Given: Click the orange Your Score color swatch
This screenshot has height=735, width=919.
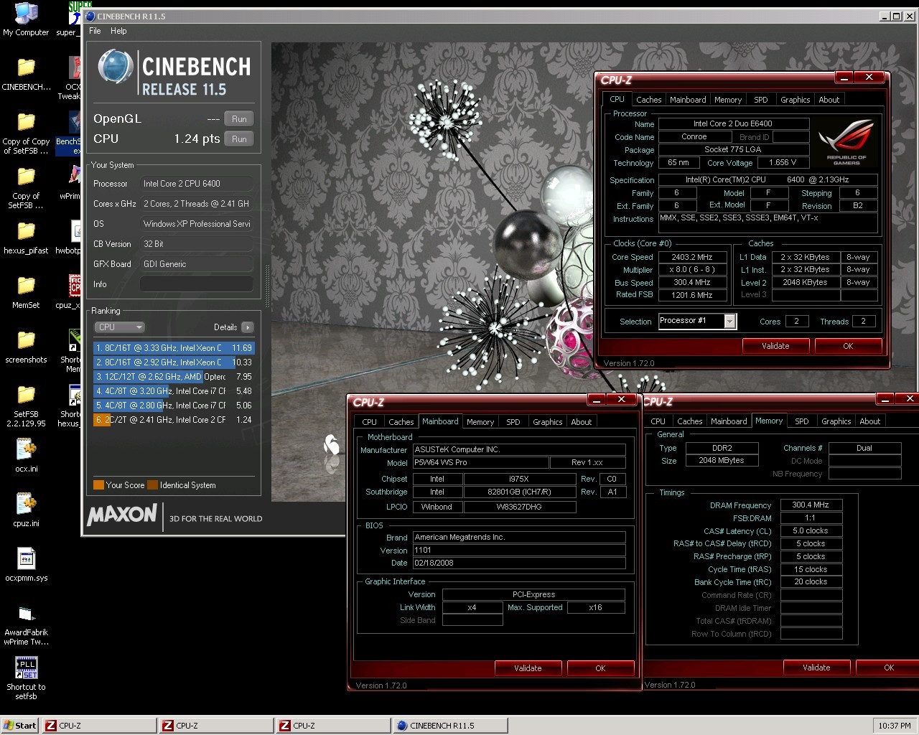Looking at the screenshot, I should pos(98,485).
